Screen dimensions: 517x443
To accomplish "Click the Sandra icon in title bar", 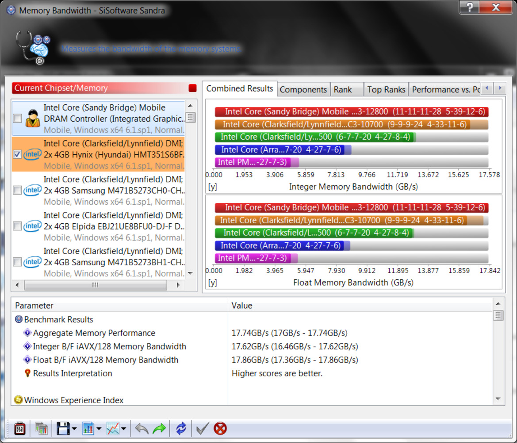I will coord(11,10).
